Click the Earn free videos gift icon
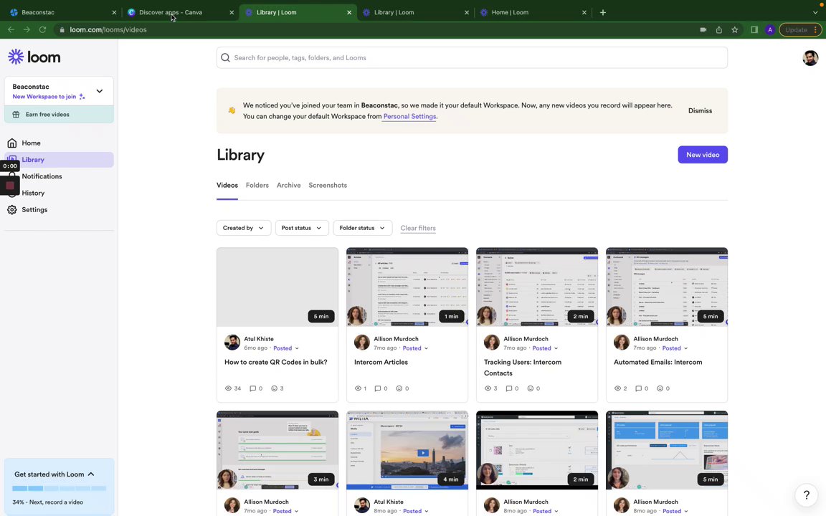 [16, 114]
